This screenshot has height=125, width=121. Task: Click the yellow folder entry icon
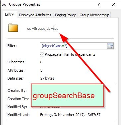(13, 28)
